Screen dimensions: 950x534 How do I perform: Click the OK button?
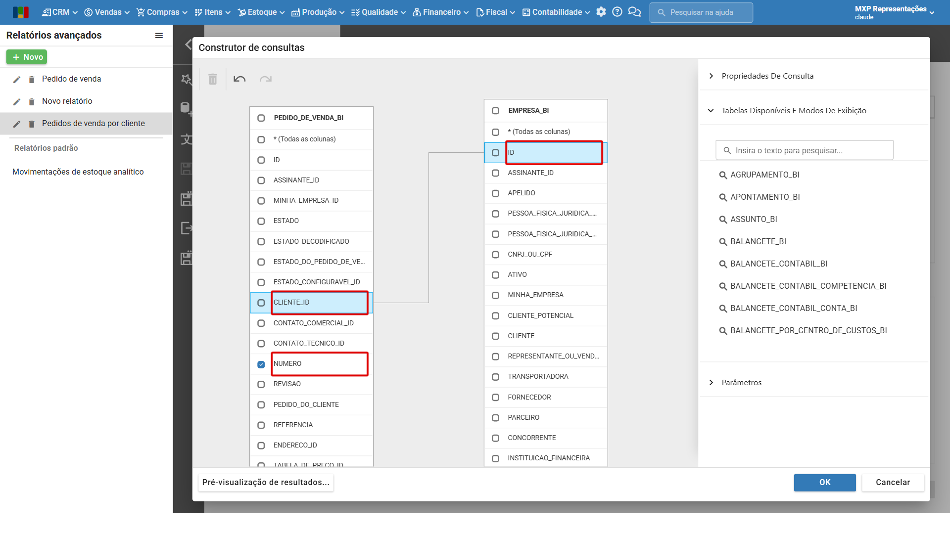(825, 483)
